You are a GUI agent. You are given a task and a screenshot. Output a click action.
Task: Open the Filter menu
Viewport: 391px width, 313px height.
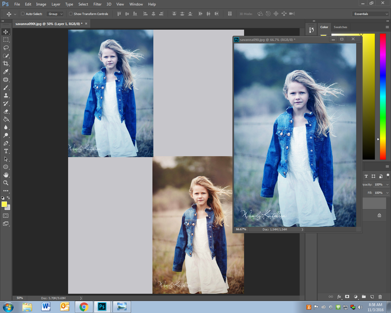coord(97,4)
